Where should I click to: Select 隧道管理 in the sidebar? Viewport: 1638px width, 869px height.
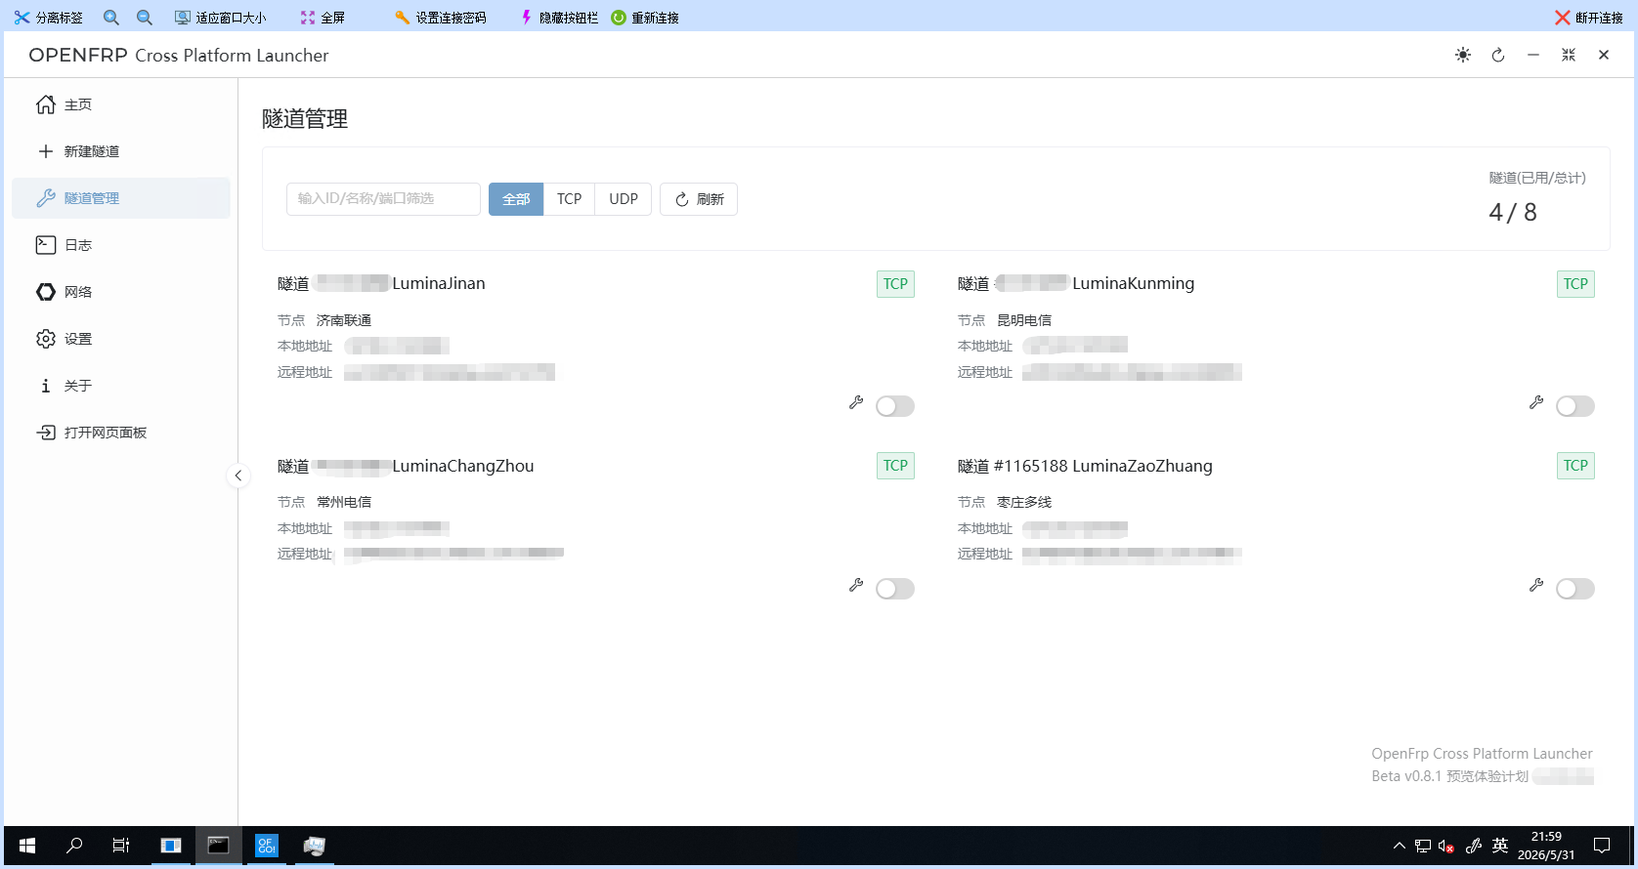point(121,198)
